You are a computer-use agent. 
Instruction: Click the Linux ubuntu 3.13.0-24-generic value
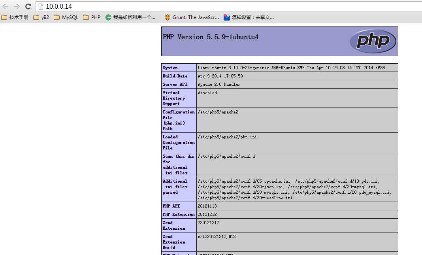pyautogui.click(x=291, y=68)
